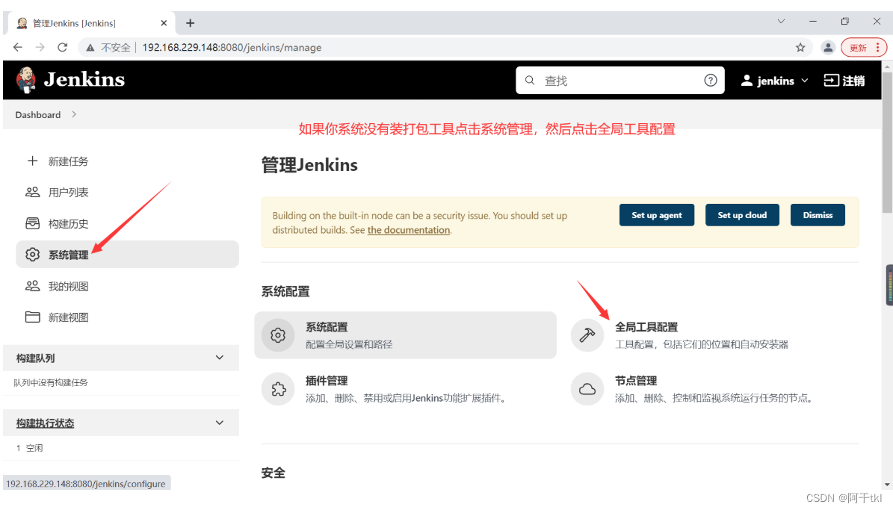Click the jenkins user name link
Viewport: 893px width, 510px height.
(x=775, y=81)
